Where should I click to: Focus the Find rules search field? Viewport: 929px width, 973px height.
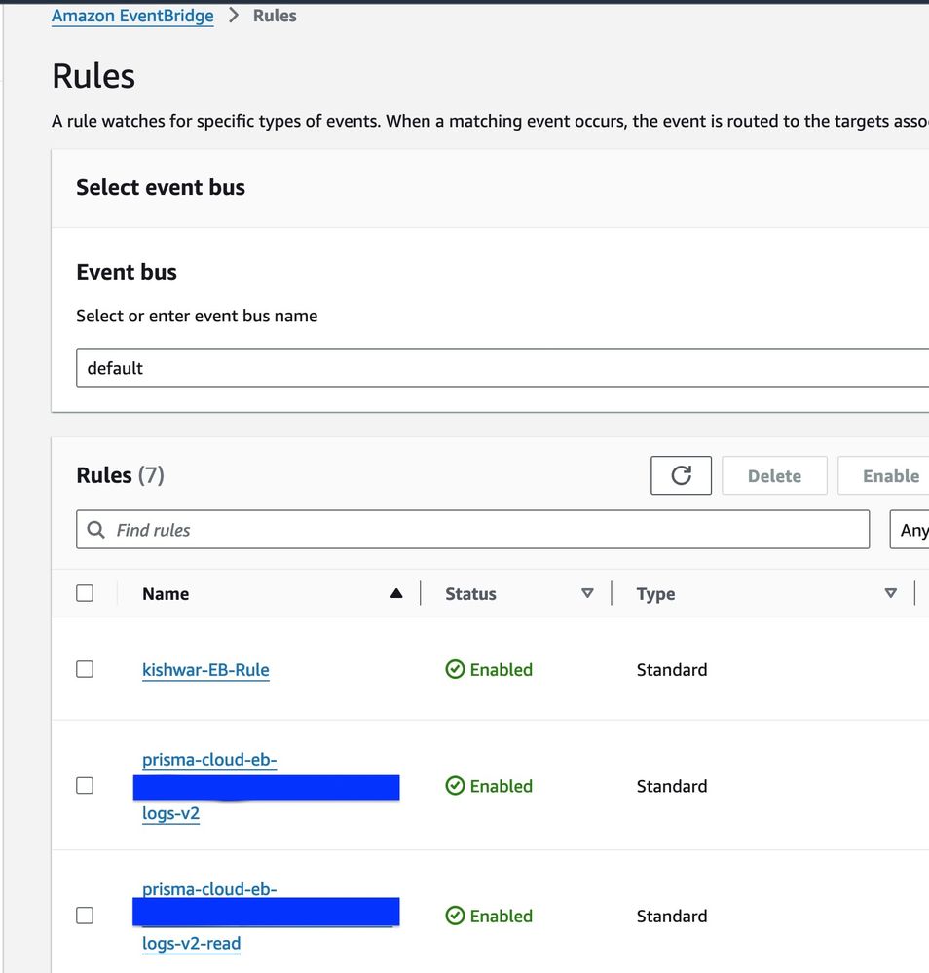(487, 530)
